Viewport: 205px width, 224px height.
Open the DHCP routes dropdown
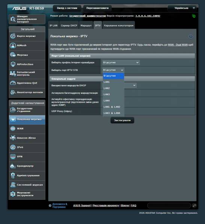(x=130, y=85)
